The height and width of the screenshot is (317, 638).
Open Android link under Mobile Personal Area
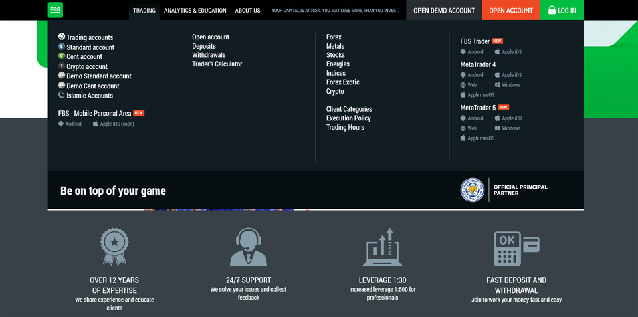[x=70, y=124]
